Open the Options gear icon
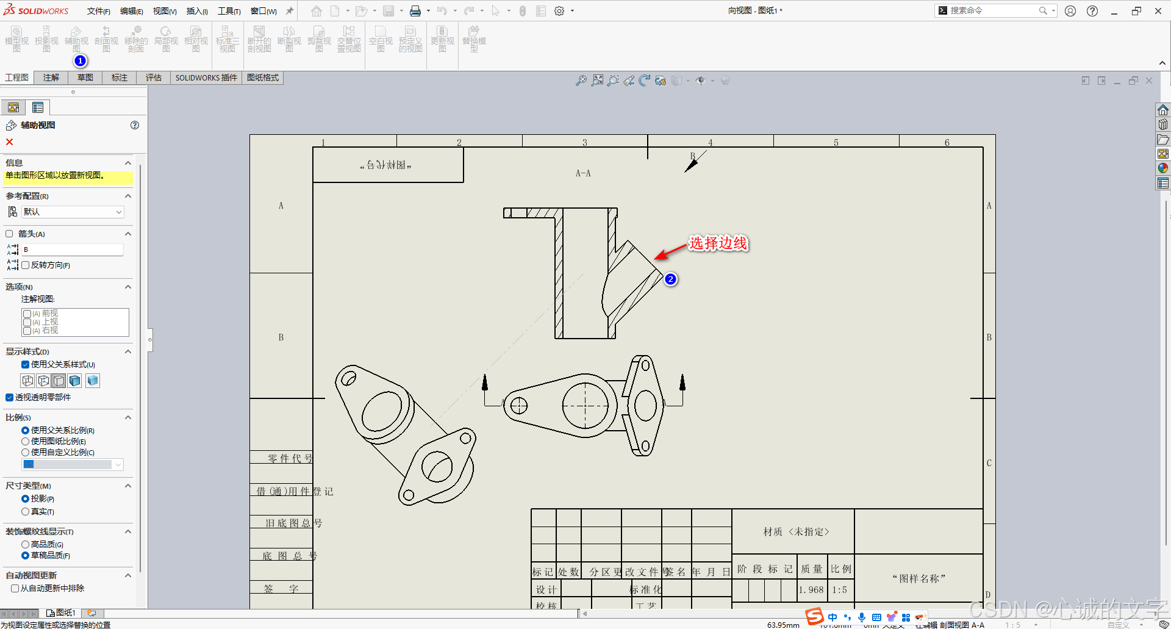1171x629 pixels. [x=559, y=11]
